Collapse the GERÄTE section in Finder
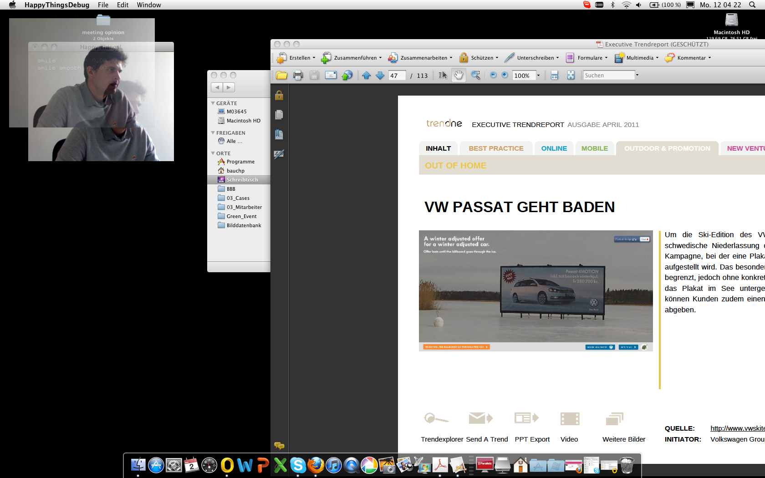The height and width of the screenshot is (478, 765). [x=213, y=103]
